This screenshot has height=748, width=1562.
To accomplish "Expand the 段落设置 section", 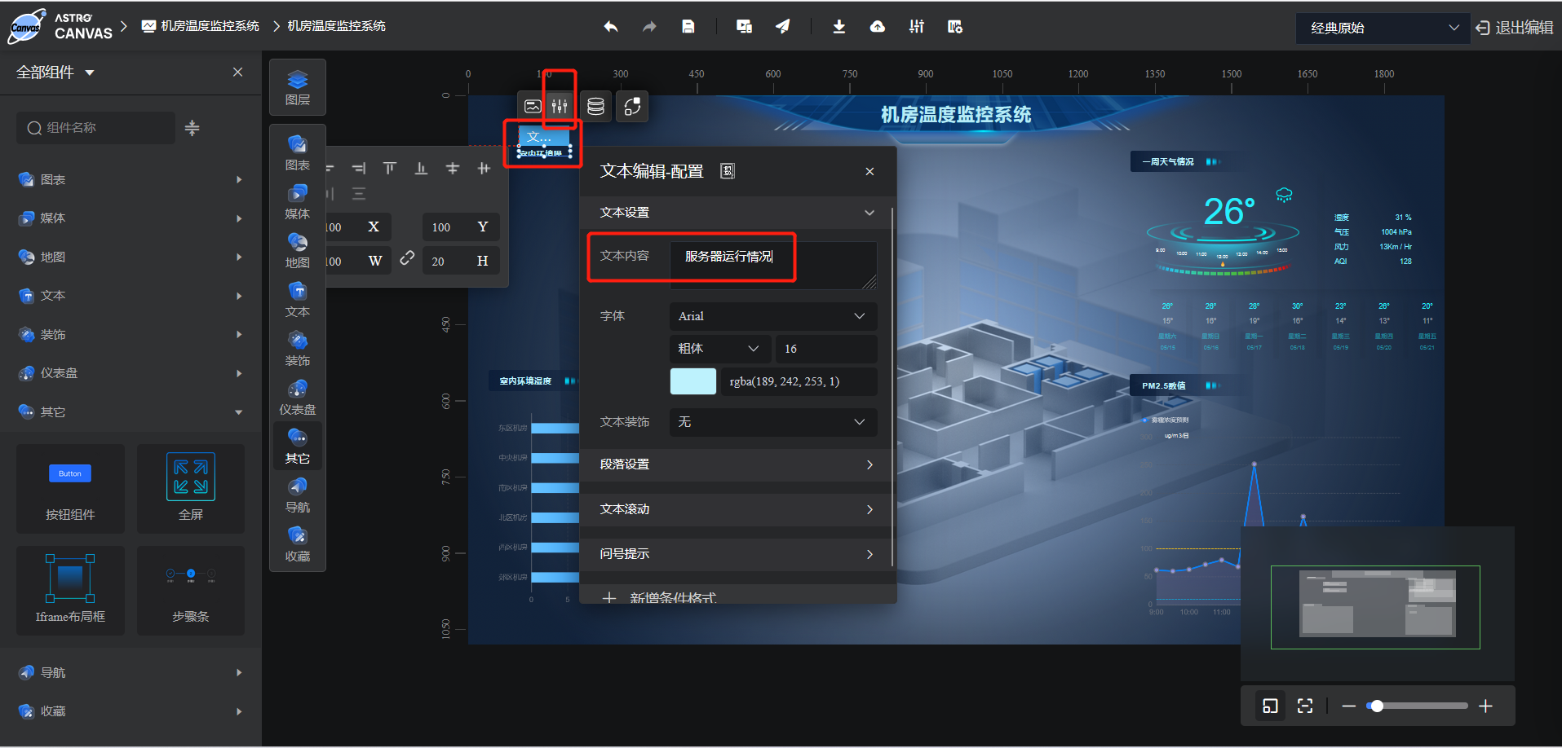I will point(735,464).
